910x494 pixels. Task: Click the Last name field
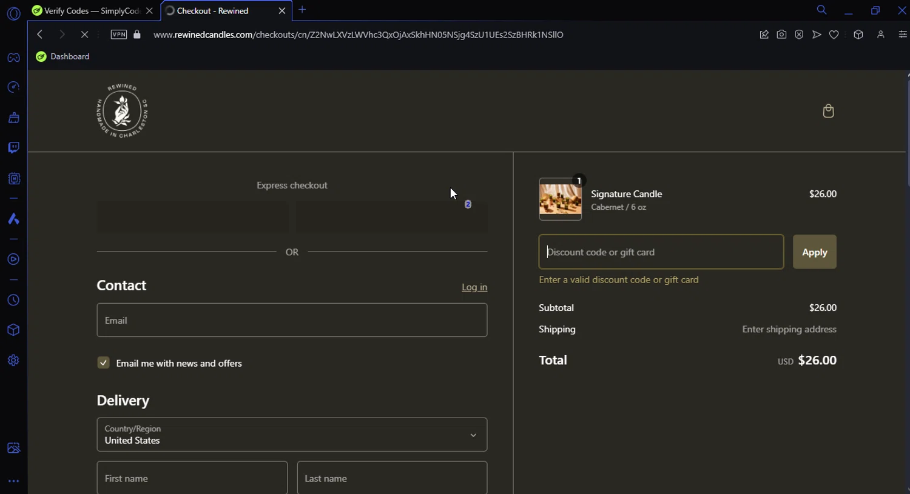tap(392, 478)
